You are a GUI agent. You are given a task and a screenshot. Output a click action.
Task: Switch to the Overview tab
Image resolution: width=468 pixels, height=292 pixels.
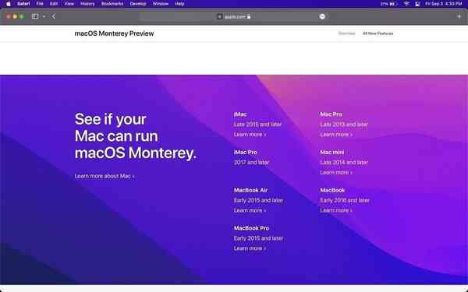346,33
